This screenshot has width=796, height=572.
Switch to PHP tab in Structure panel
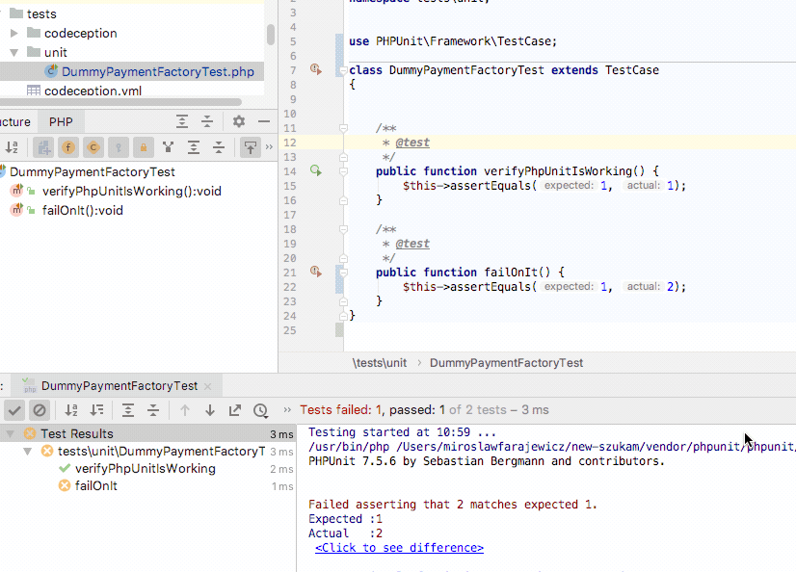(61, 121)
